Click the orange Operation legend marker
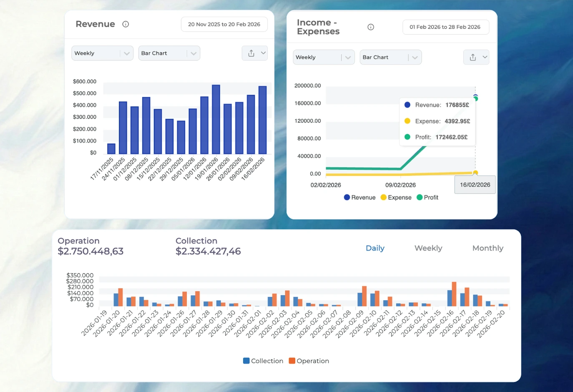The height and width of the screenshot is (392, 573). click(x=293, y=361)
